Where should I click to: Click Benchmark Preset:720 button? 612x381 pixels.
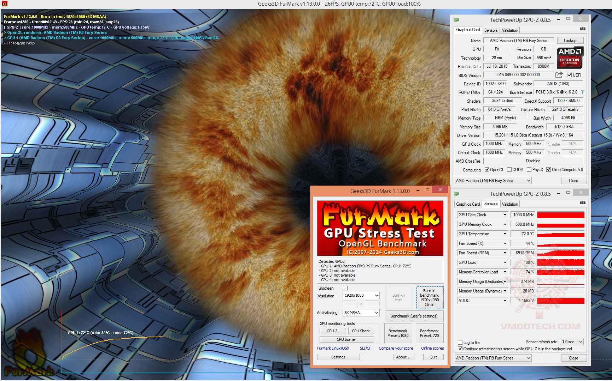[429, 333]
